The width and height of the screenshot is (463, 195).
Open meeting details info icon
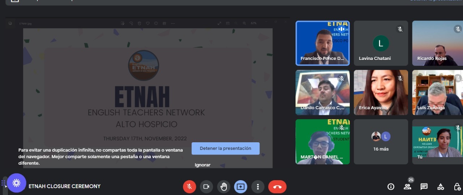point(391,187)
